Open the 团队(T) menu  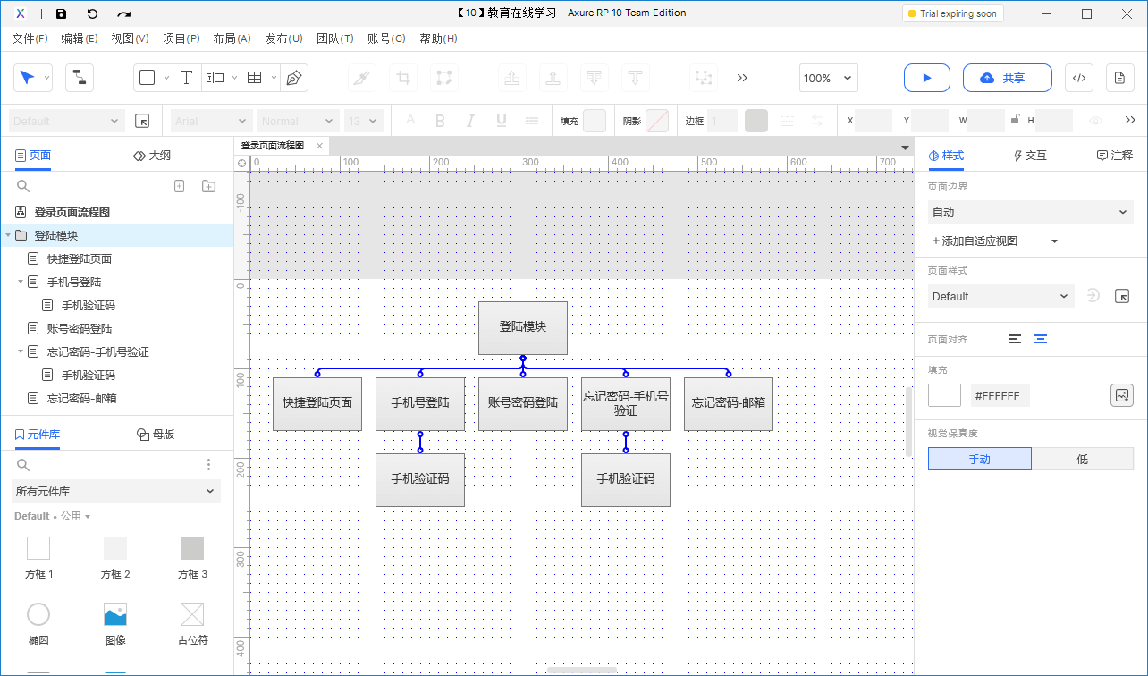pos(335,38)
